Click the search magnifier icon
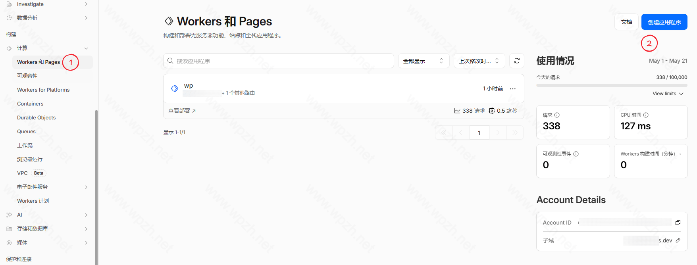The width and height of the screenshot is (697, 265). click(x=170, y=61)
